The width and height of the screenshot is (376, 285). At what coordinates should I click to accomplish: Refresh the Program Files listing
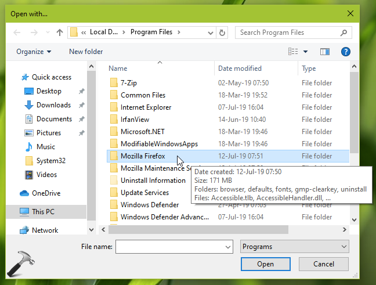click(x=222, y=33)
